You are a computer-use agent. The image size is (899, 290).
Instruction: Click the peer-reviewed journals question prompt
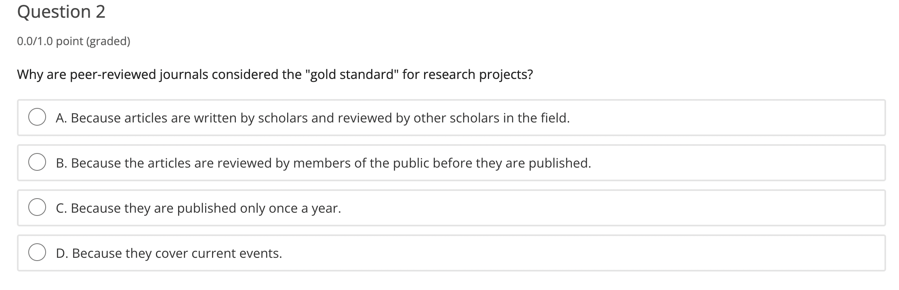tap(275, 75)
